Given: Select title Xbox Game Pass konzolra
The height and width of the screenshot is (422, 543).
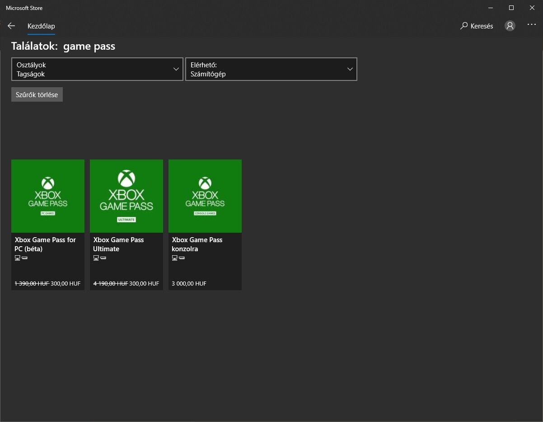Looking at the screenshot, I should point(197,244).
